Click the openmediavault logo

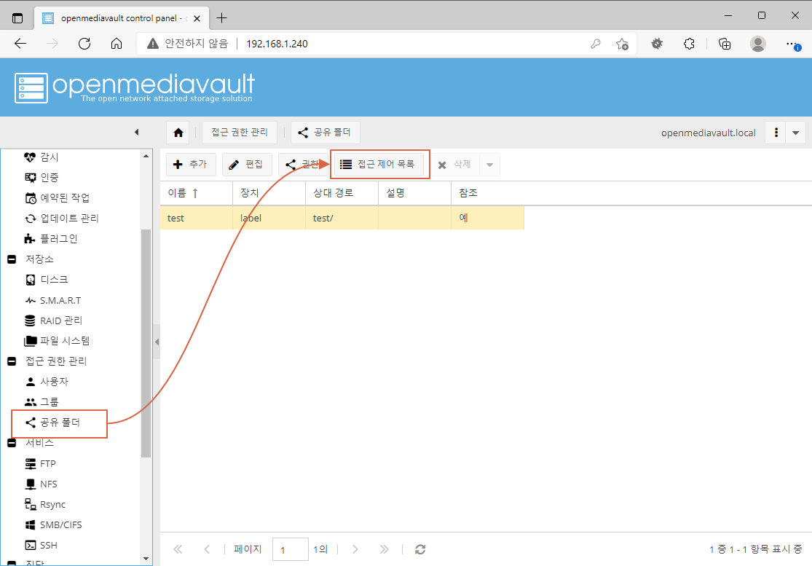coord(135,87)
